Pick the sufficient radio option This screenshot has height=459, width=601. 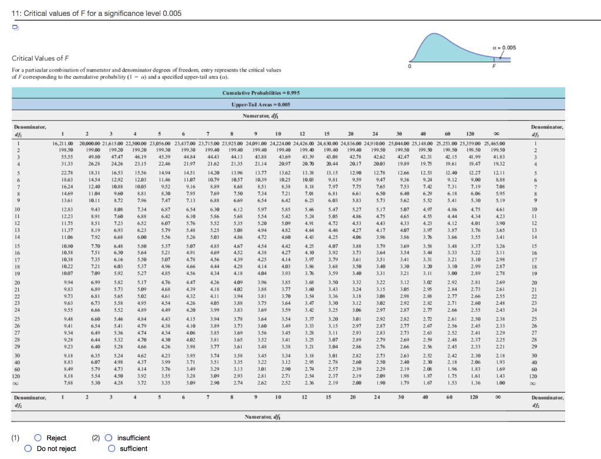click(x=112, y=448)
